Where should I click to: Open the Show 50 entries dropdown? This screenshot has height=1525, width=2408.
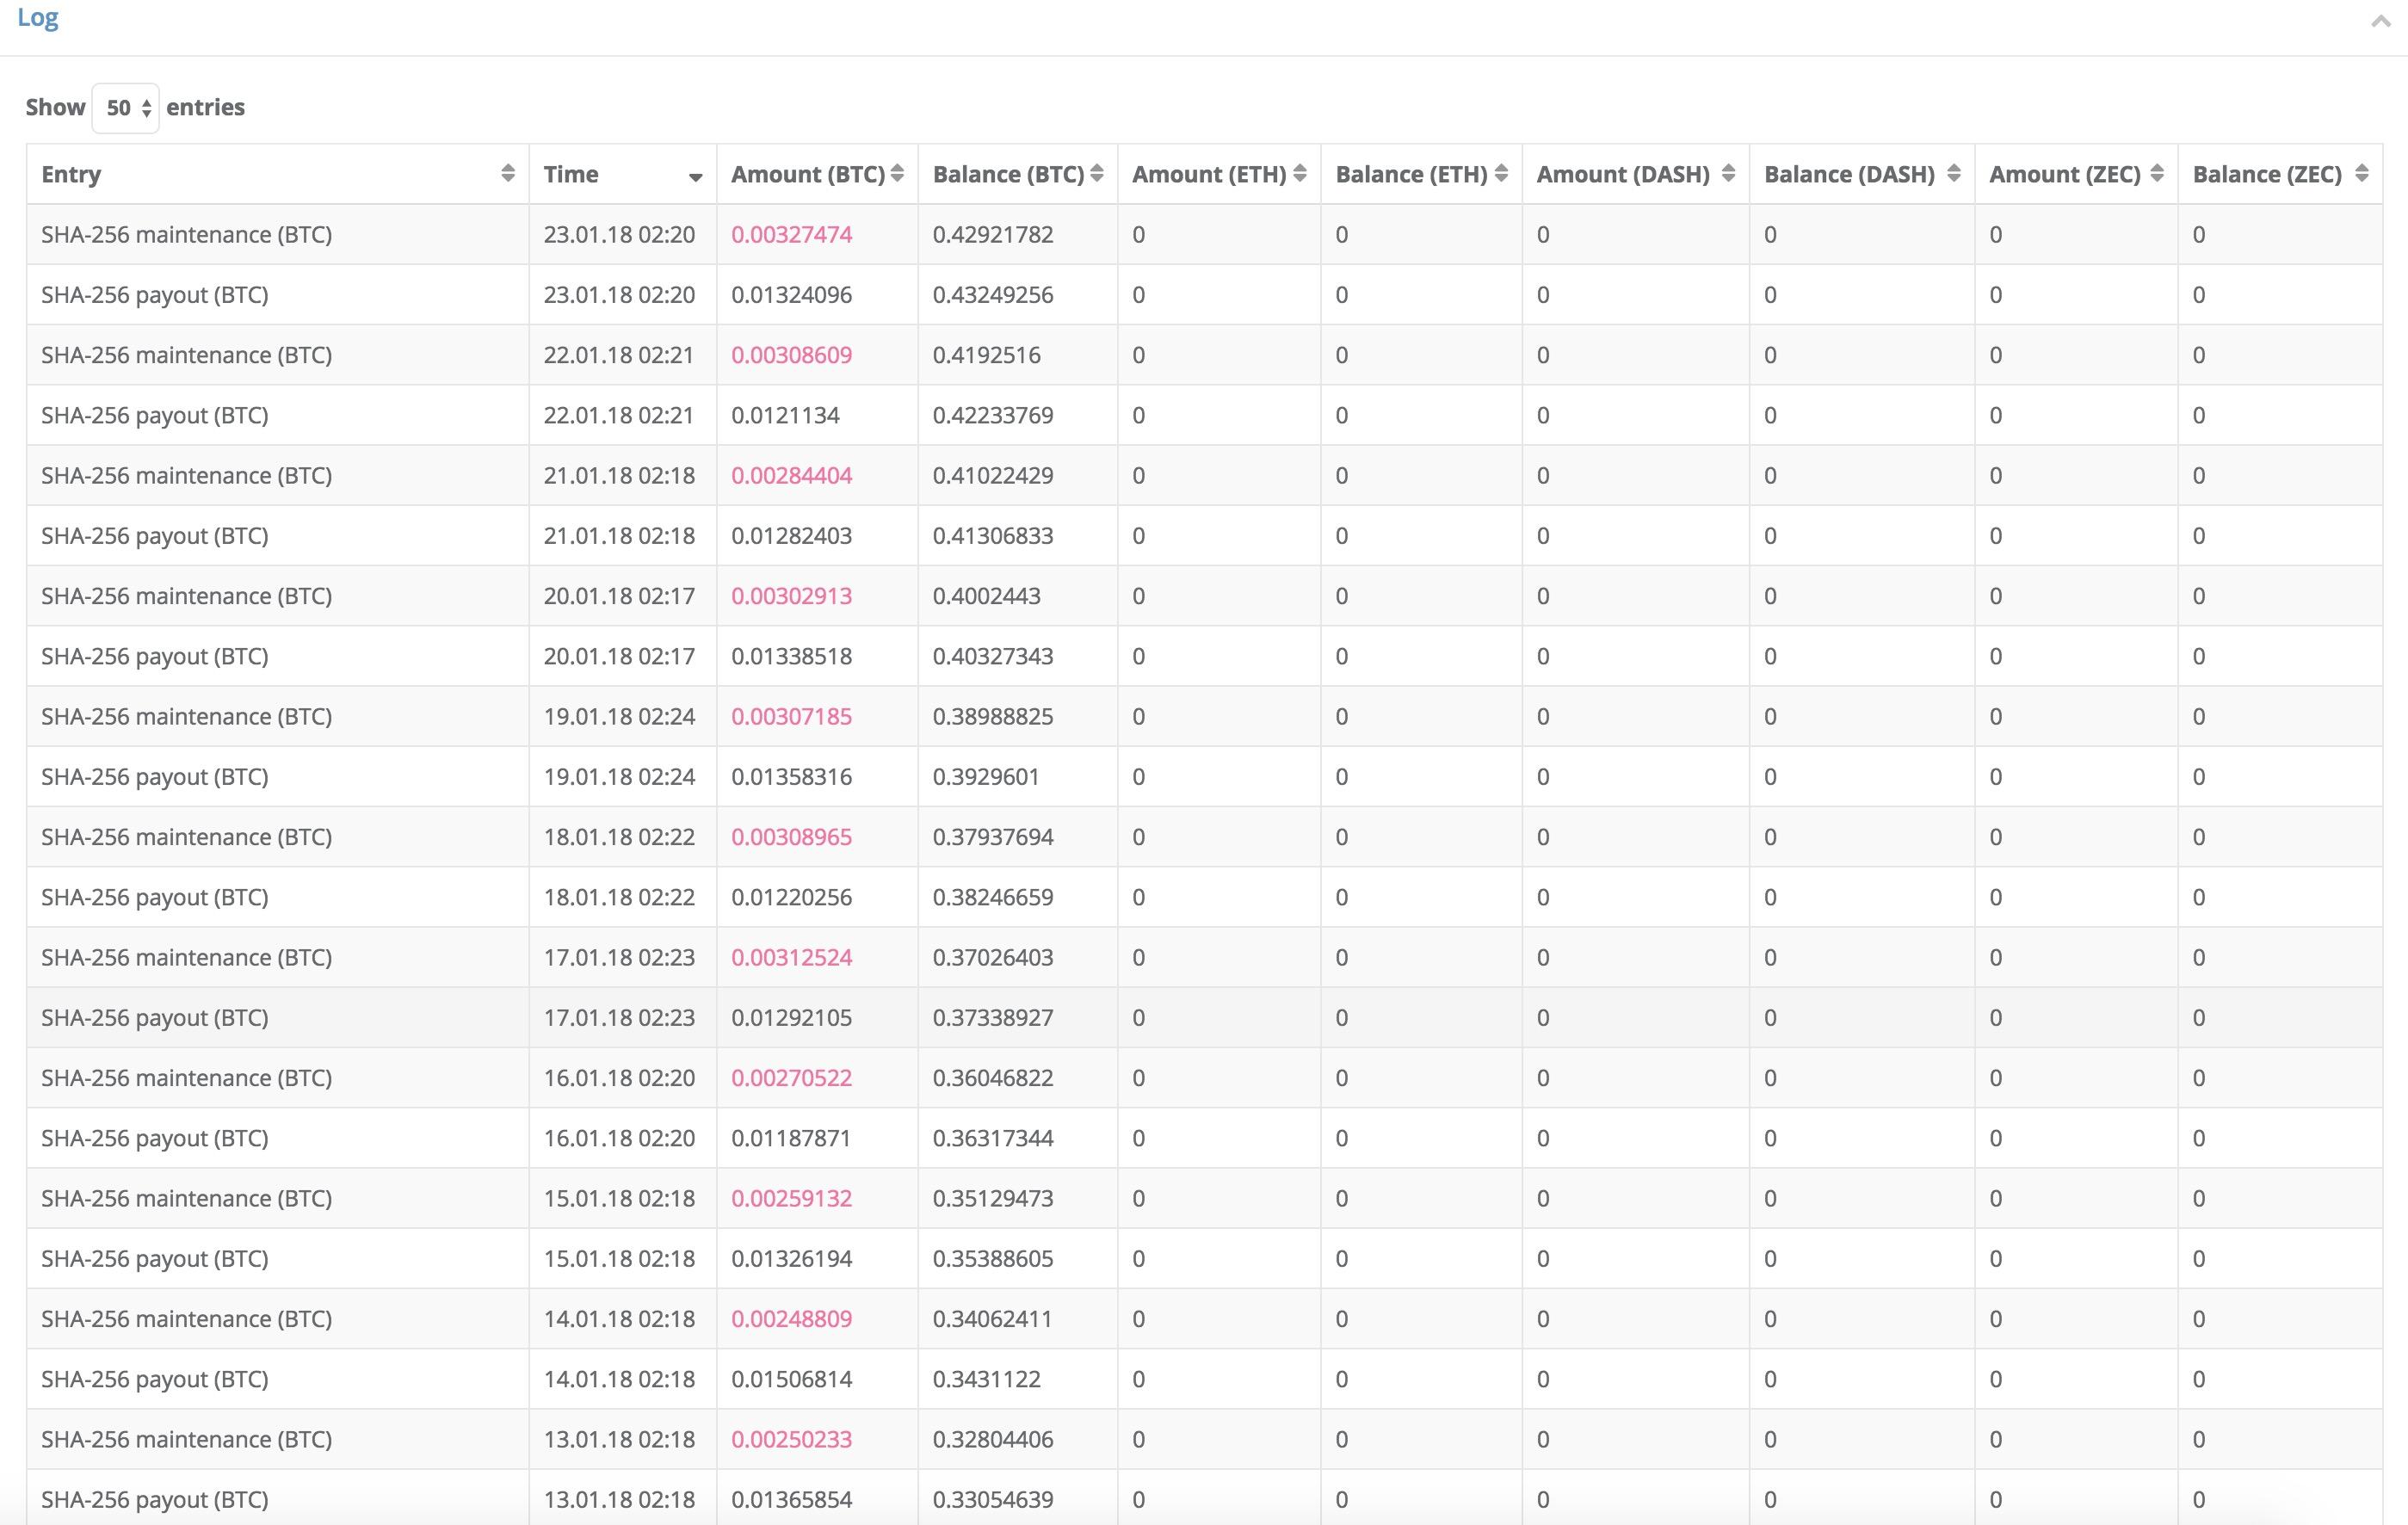click(x=126, y=108)
